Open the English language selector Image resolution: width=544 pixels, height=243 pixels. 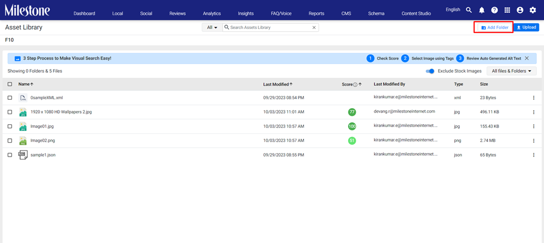452,9
